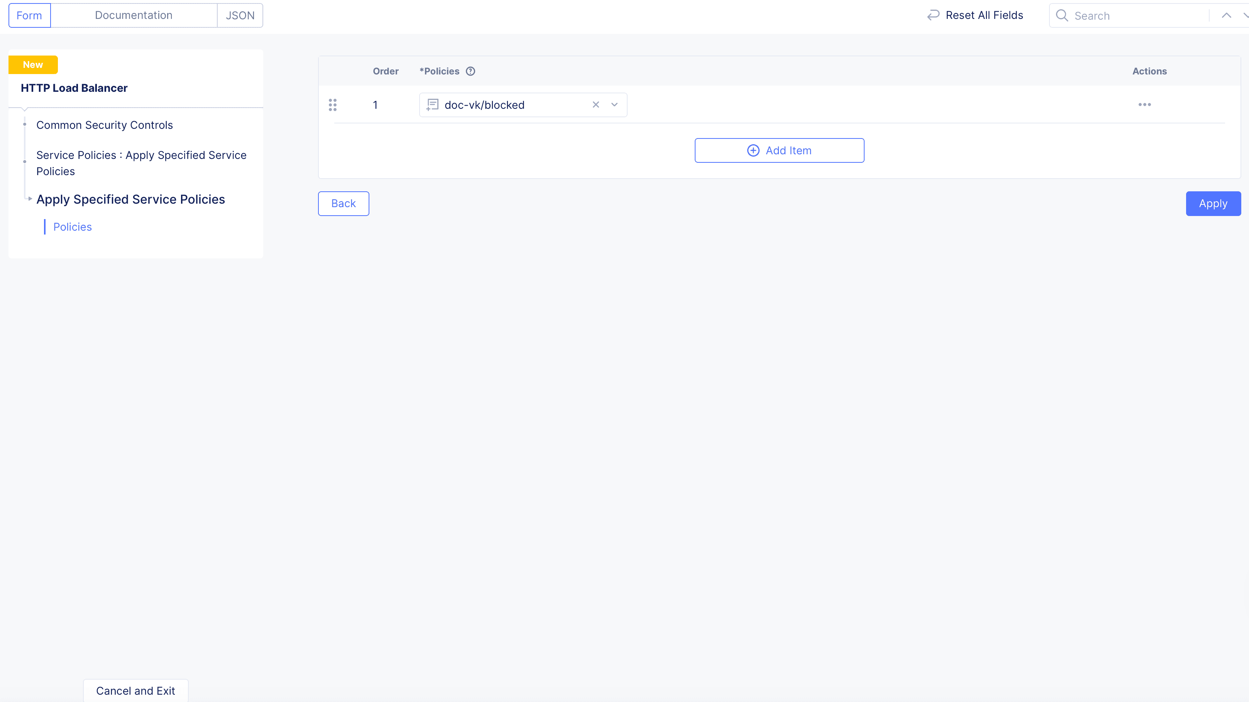Switch to the Documentation tab
The image size is (1249, 702).
(134, 15)
